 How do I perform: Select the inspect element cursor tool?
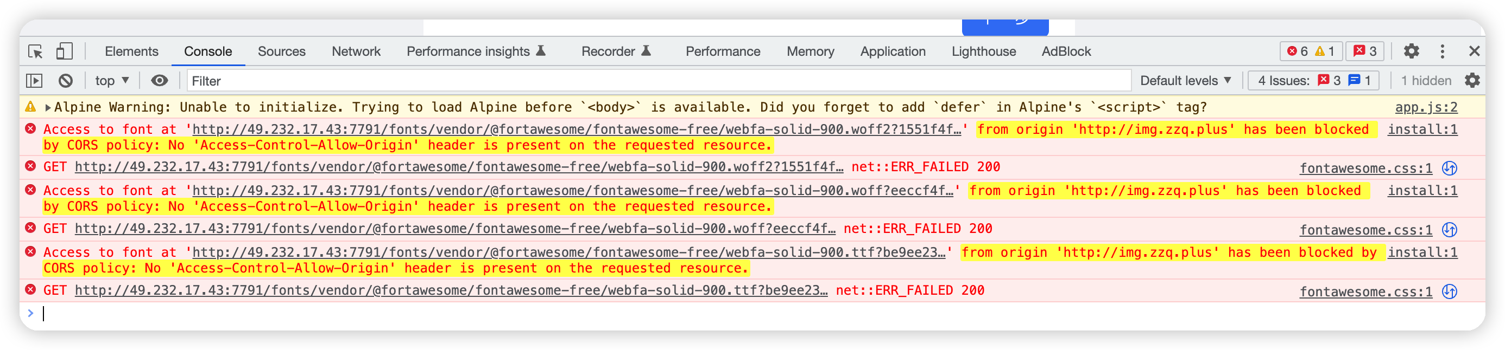[x=35, y=51]
